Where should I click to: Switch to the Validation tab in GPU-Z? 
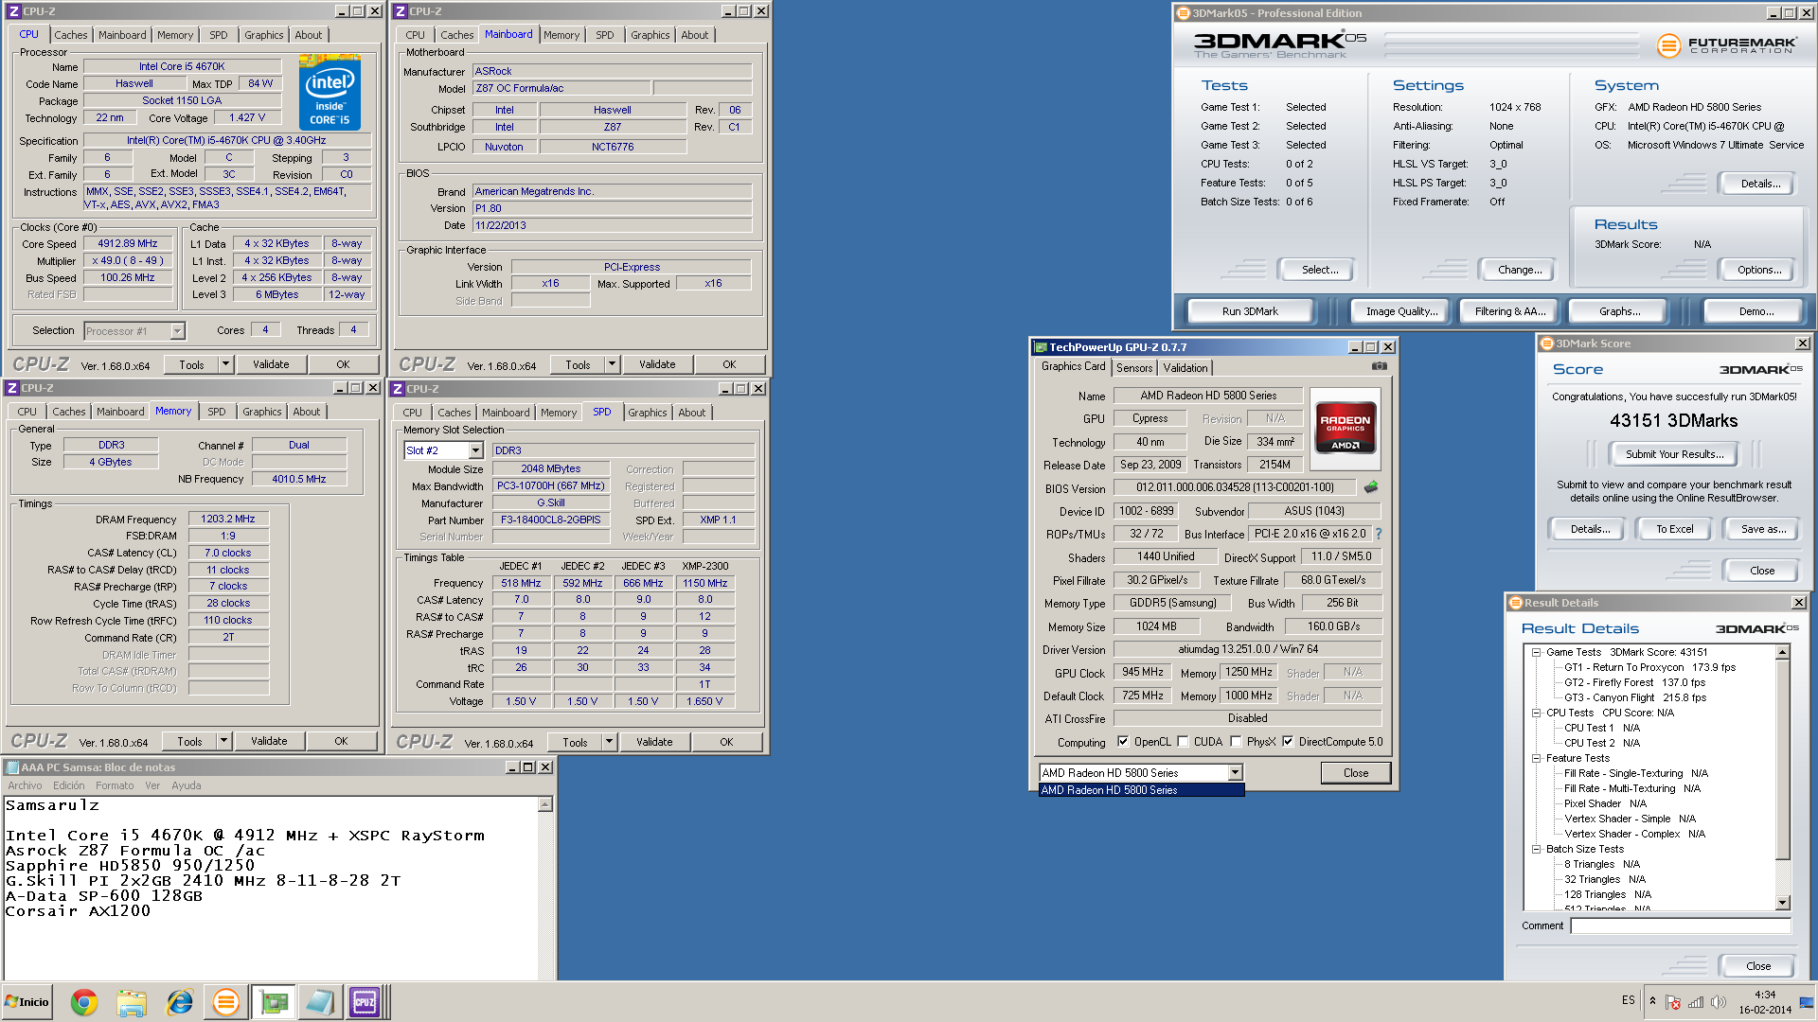1185,368
